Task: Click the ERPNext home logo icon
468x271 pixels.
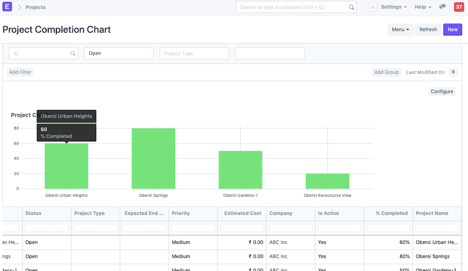Action: pyautogui.click(x=7, y=7)
